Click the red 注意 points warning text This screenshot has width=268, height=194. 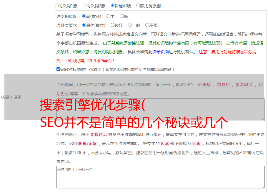pos(157,56)
